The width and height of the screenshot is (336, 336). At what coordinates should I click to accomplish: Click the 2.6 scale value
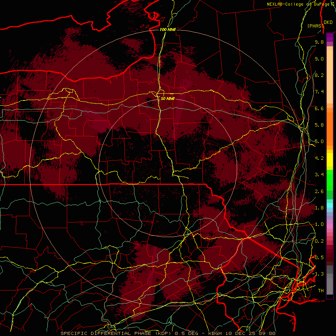(319, 192)
